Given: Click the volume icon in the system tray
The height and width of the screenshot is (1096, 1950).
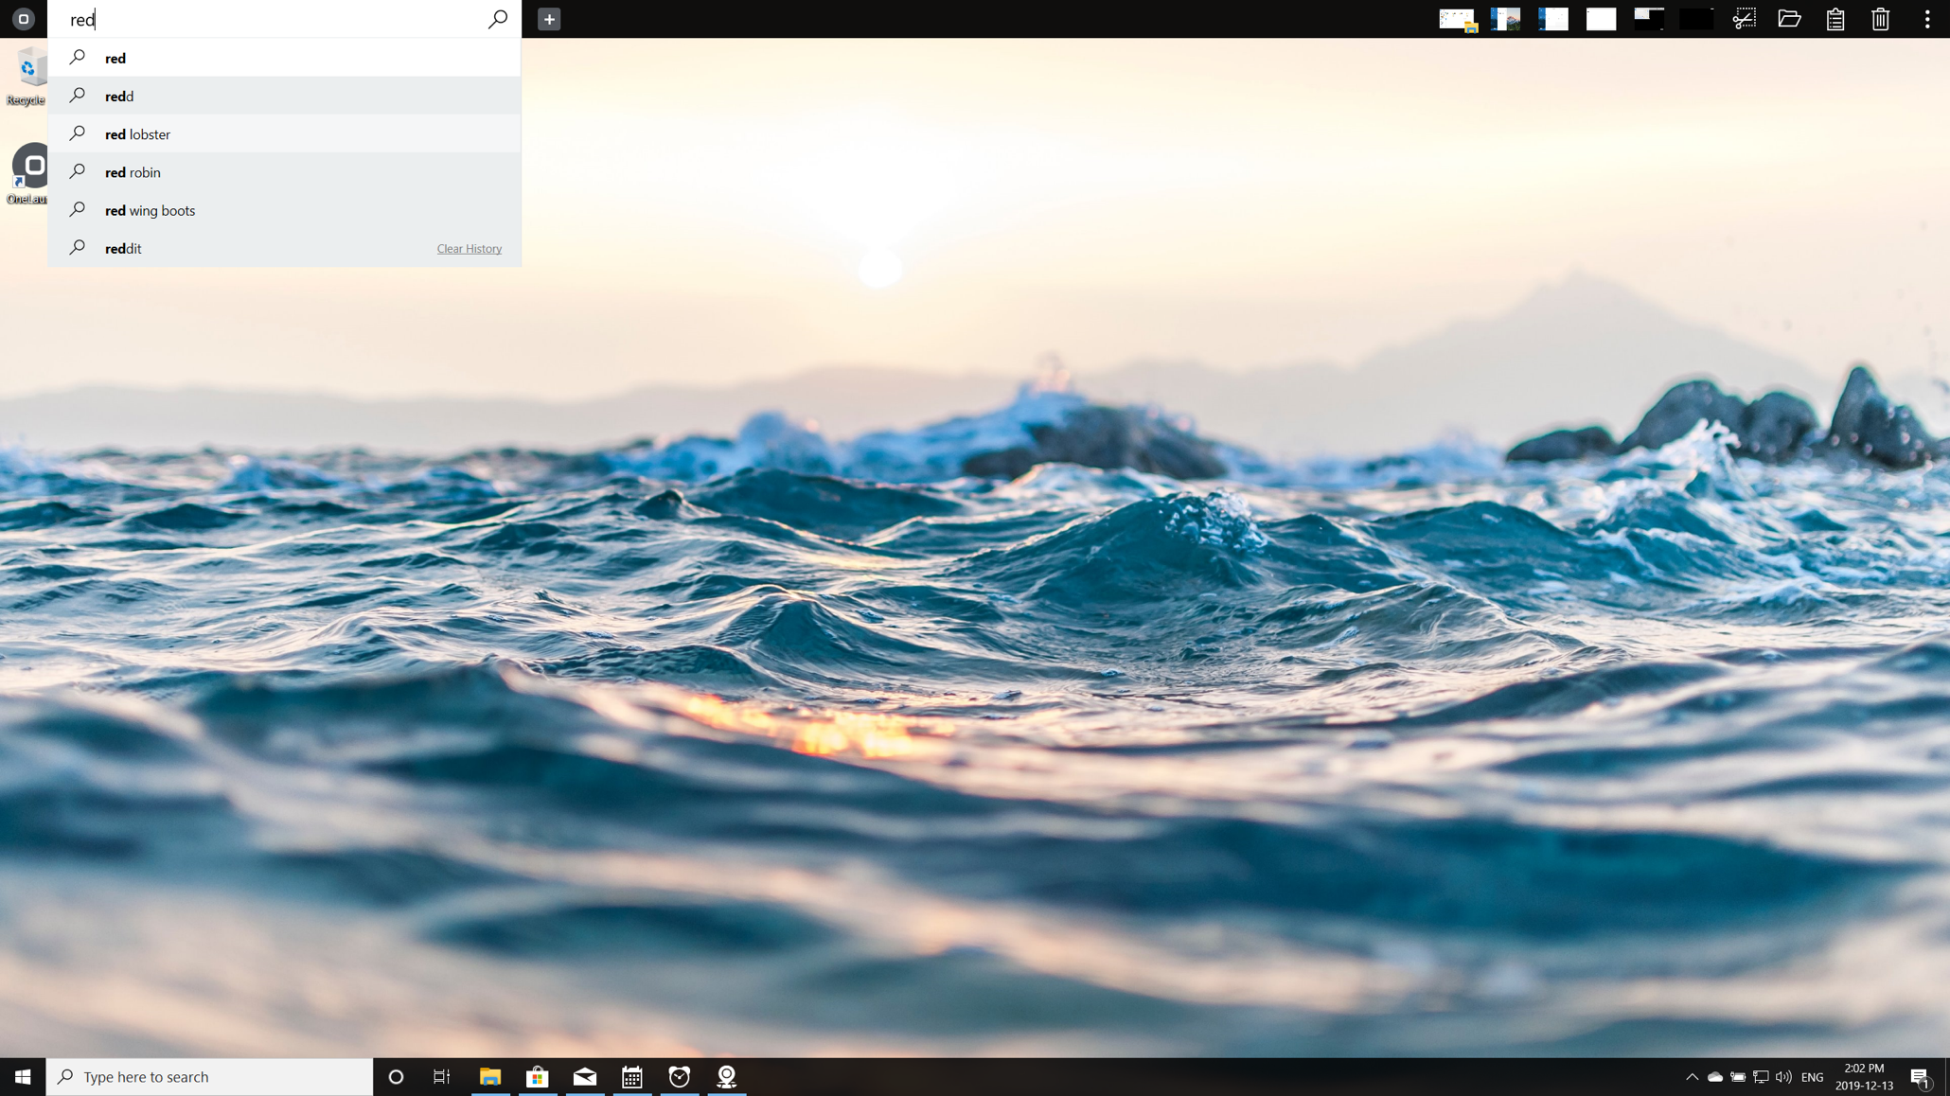Looking at the screenshot, I should [1783, 1077].
